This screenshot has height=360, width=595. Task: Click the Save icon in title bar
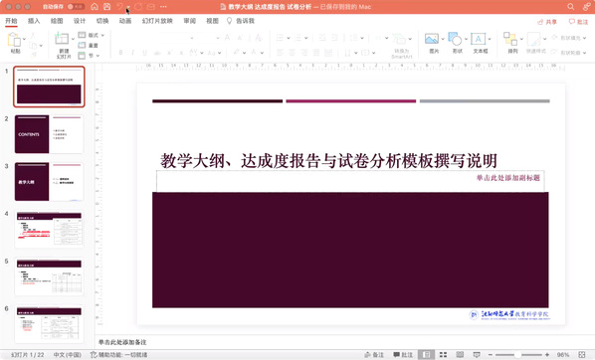coord(107,7)
